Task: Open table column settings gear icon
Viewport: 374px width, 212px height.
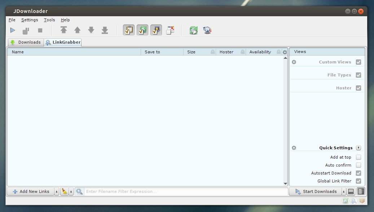Action: pyautogui.click(x=285, y=52)
